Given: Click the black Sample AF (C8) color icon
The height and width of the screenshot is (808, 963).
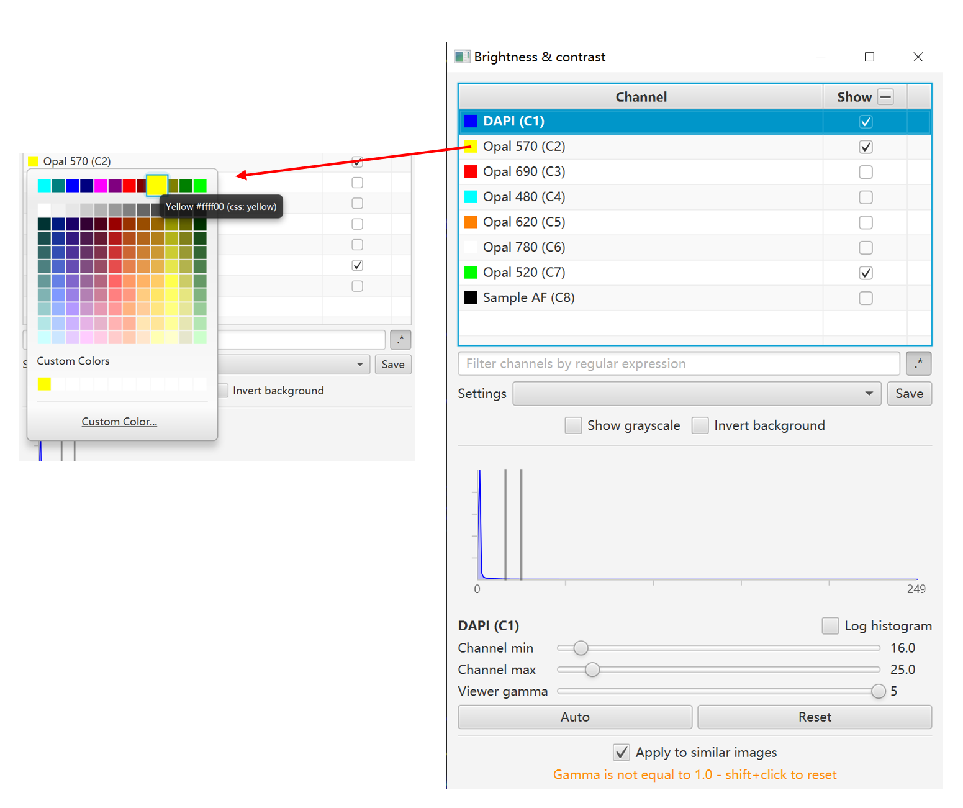Looking at the screenshot, I should pyautogui.click(x=471, y=297).
